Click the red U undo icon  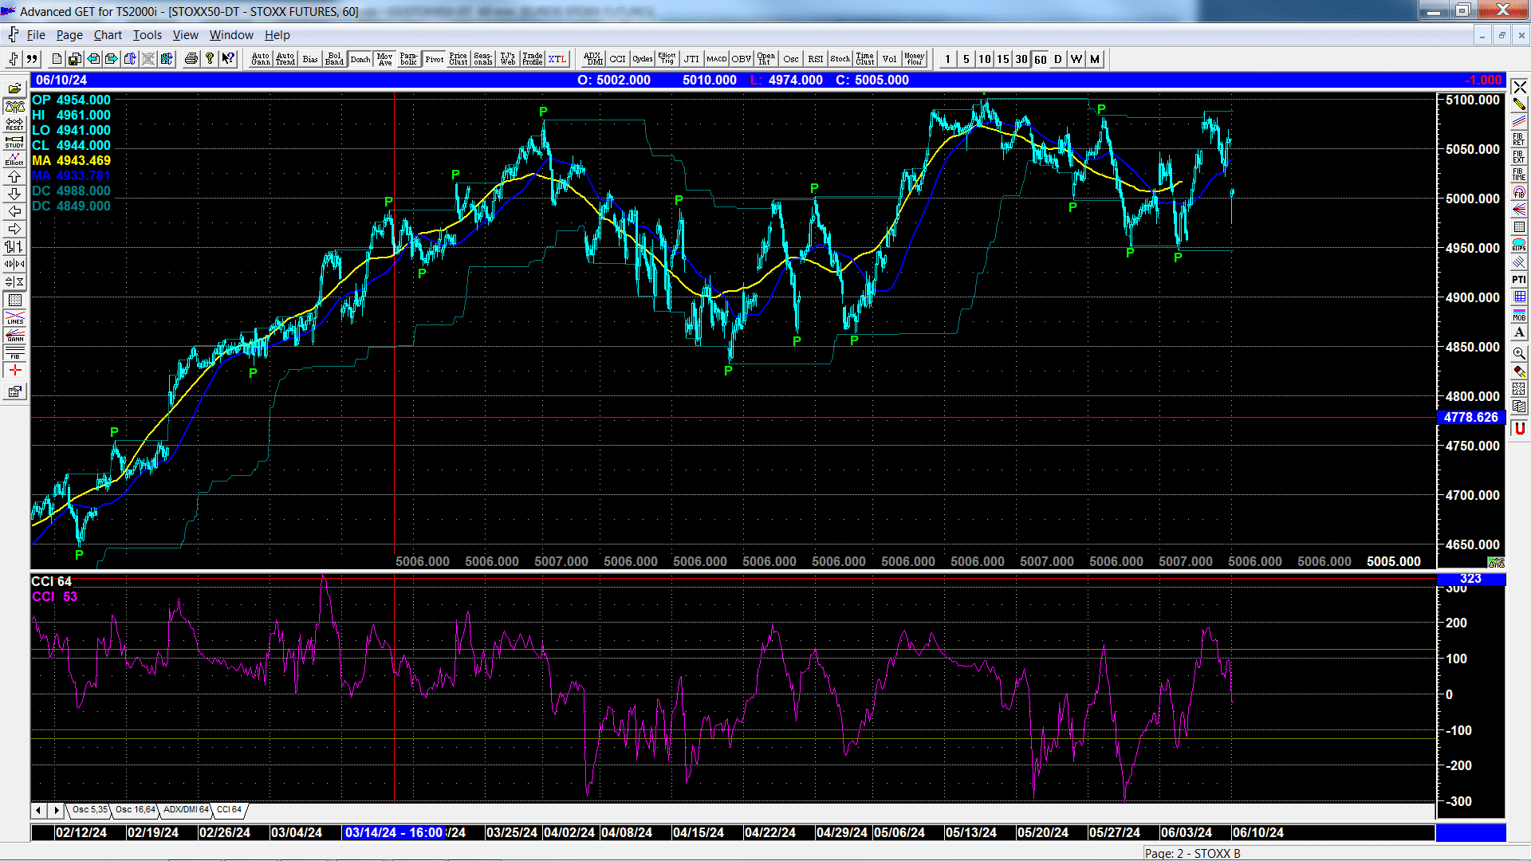point(1519,428)
